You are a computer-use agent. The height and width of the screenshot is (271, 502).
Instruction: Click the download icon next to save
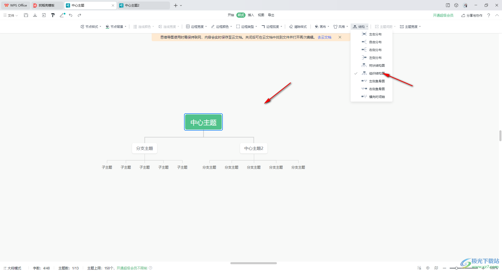[x=35, y=15]
